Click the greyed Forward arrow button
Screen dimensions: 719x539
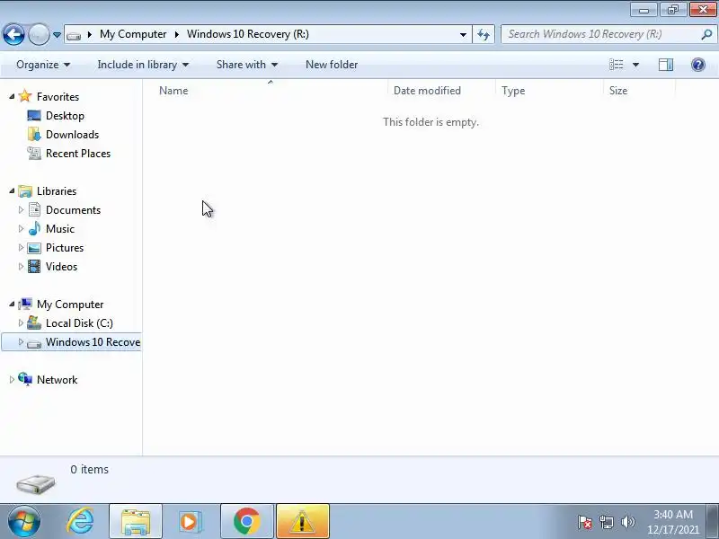coord(39,34)
